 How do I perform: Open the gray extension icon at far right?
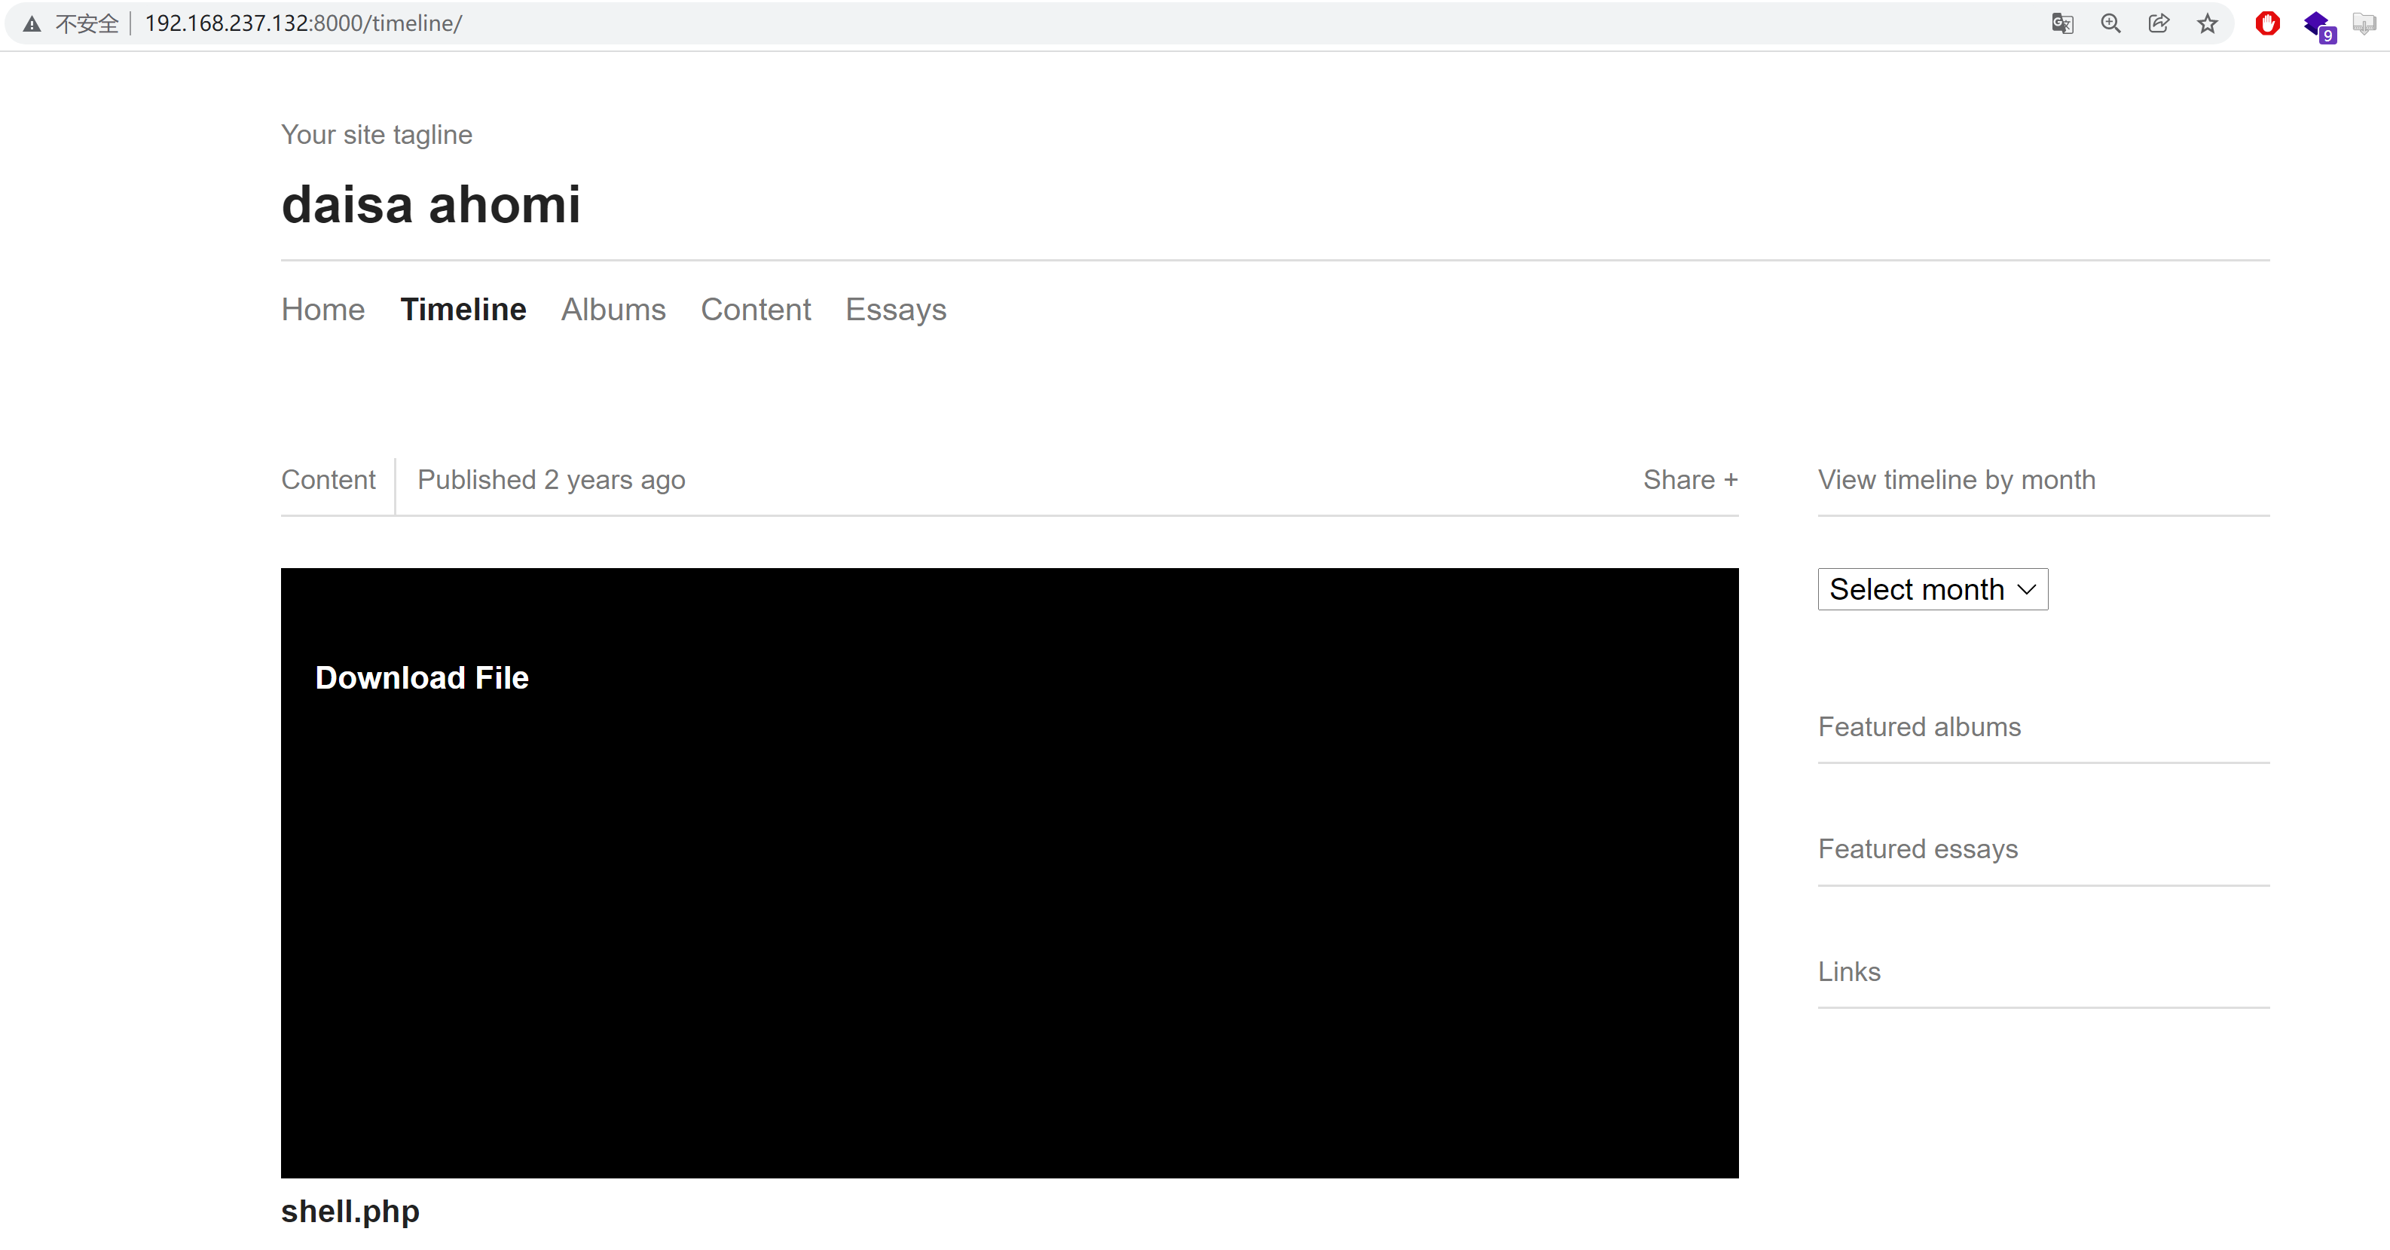click(2364, 24)
